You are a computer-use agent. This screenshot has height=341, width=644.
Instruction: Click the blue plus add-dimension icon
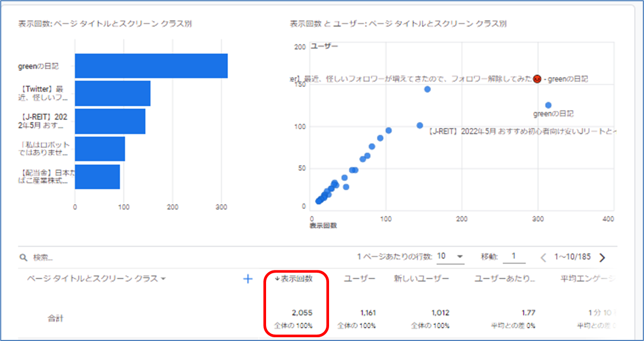[x=248, y=279]
